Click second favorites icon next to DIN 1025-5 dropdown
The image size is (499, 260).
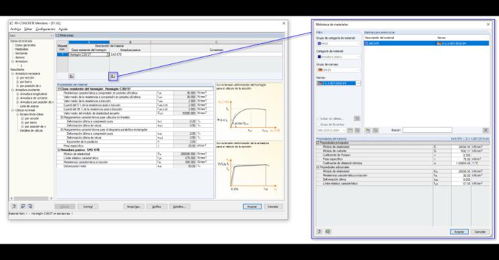pyautogui.click(x=357, y=130)
